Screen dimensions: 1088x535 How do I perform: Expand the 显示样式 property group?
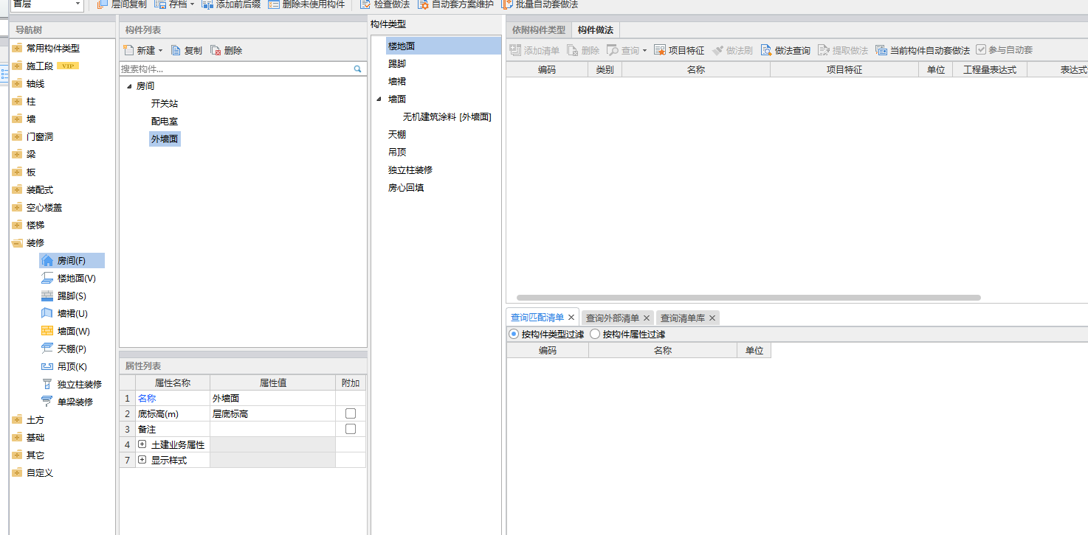142,460
